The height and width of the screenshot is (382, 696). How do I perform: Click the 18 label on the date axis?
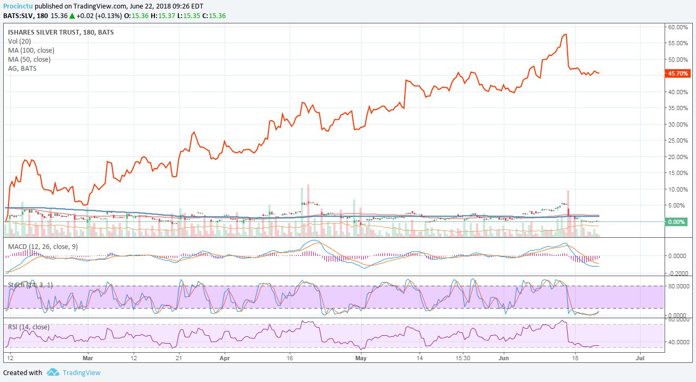click(575, 358)
